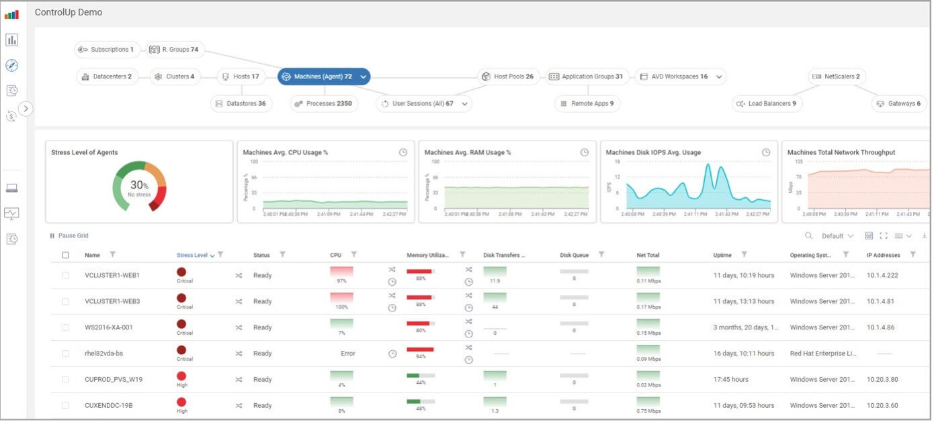Screen dimensions: 934x422
Task: Filter the Name column using funnel icon
Action: tap(112, 254)
